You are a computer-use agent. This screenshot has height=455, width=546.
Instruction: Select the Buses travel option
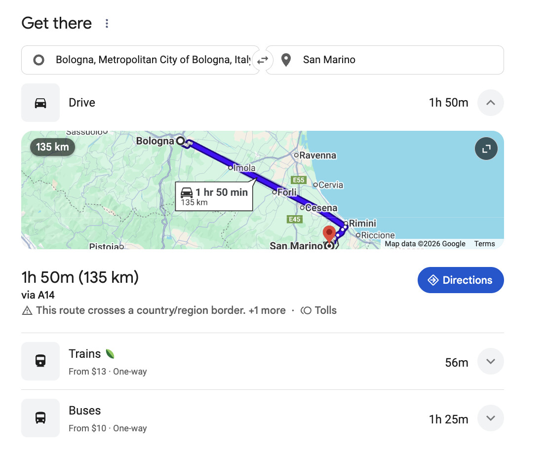(x=85, y=411)
